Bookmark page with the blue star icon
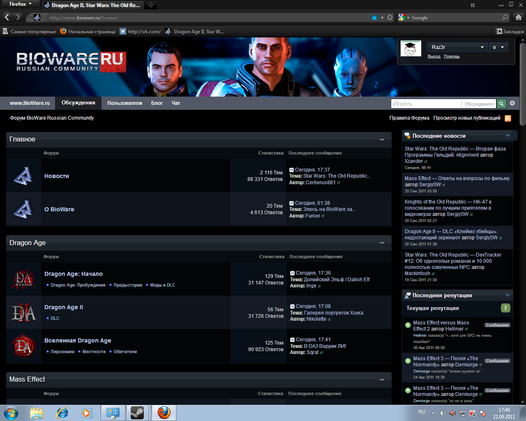Screen dimensions: 526x421 (x=374, y=18)
